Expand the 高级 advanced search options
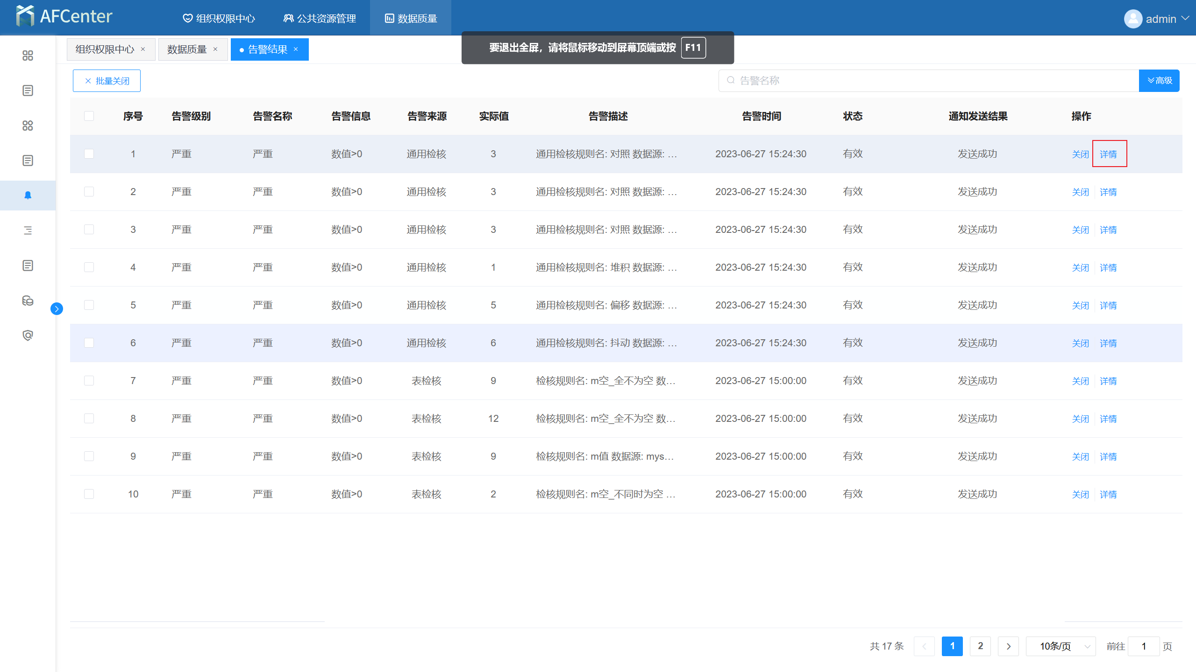The width and height of the screenshot is (1196, 672). coord(1159,81)
